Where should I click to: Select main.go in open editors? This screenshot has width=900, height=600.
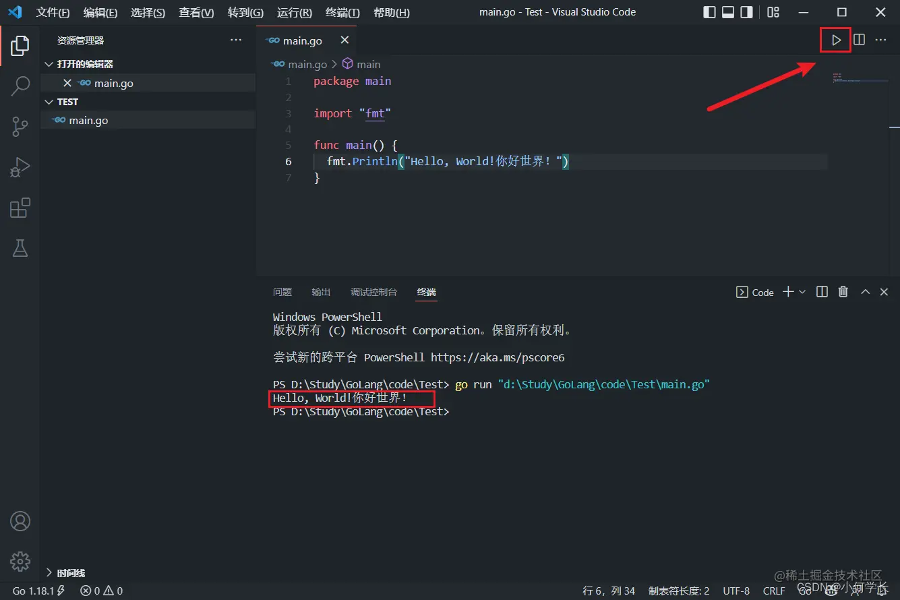[148, 83]
